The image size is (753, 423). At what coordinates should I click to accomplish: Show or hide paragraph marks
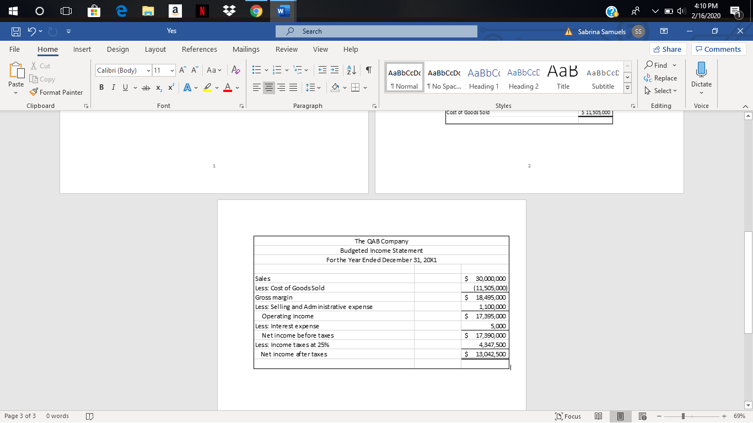coord(368,70)
